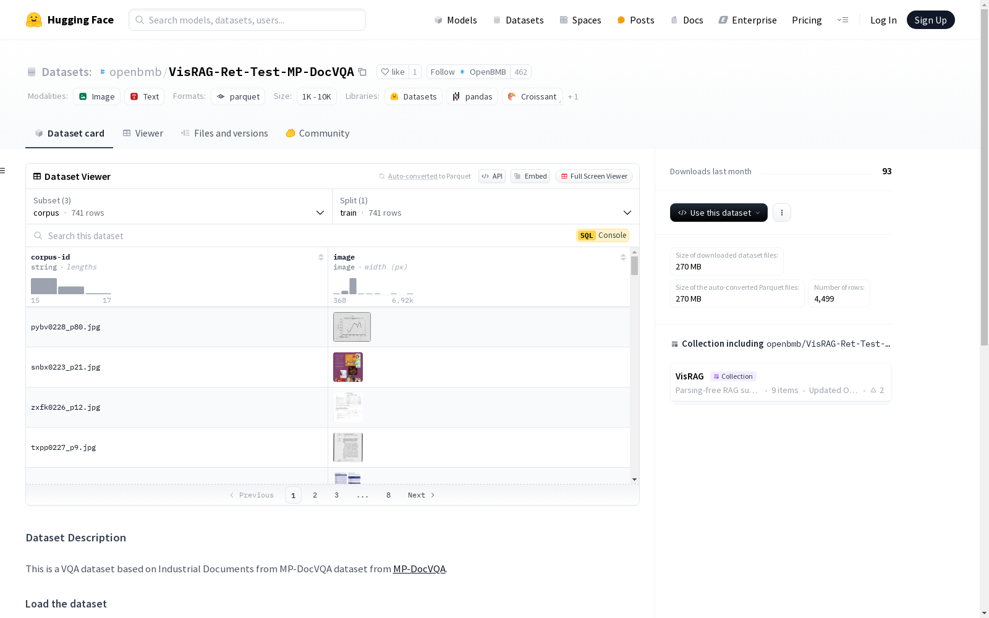Switch to the Viewer tab

[143, 133]
